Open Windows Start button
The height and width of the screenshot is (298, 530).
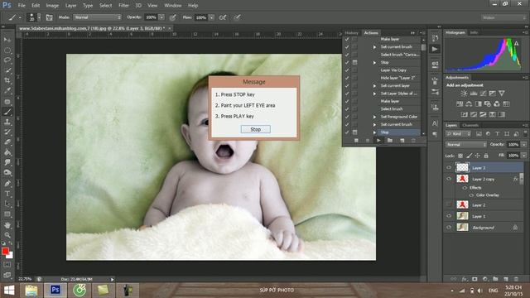(9, 291)
